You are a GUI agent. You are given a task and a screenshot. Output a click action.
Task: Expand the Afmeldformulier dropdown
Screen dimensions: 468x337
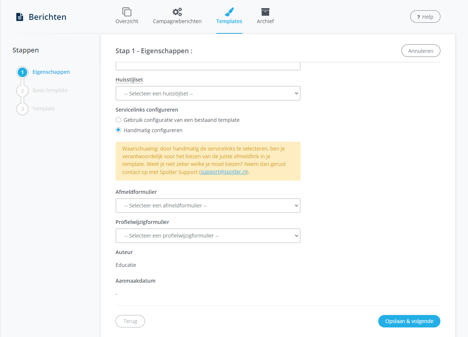coord(208,206)
